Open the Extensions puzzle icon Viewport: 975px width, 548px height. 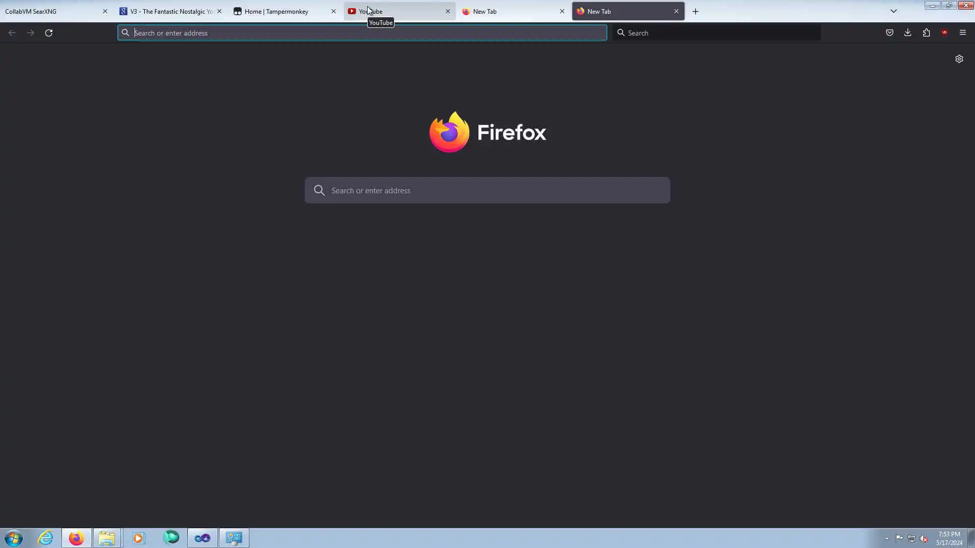[926, 33]
